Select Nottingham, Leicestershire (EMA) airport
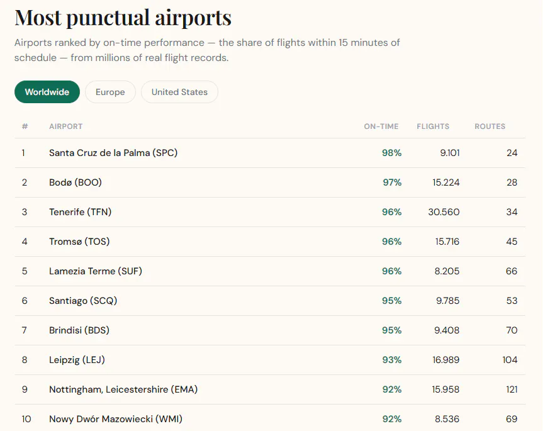The image size is (543, 431). pos(123,389)
